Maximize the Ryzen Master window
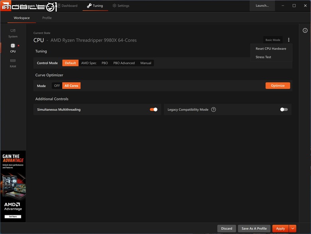This screenshot has height=234, width=311. tap(294, 6)
